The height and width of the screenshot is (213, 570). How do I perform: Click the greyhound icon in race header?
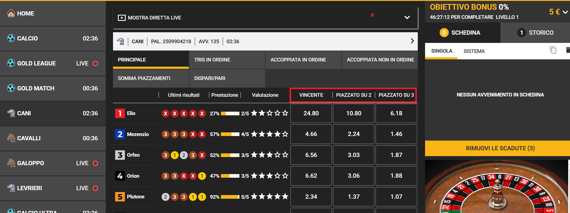(x=121, y=41)
